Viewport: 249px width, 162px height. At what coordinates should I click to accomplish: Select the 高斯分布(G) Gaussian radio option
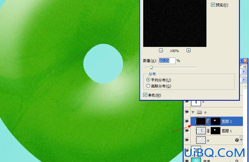148,86
